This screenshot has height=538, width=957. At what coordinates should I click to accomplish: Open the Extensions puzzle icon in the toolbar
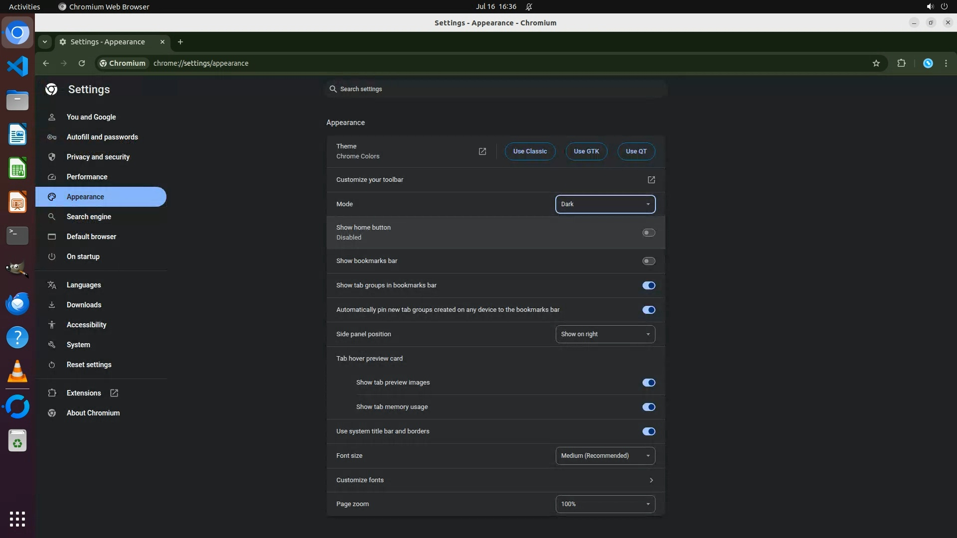[x=901, y=63]
